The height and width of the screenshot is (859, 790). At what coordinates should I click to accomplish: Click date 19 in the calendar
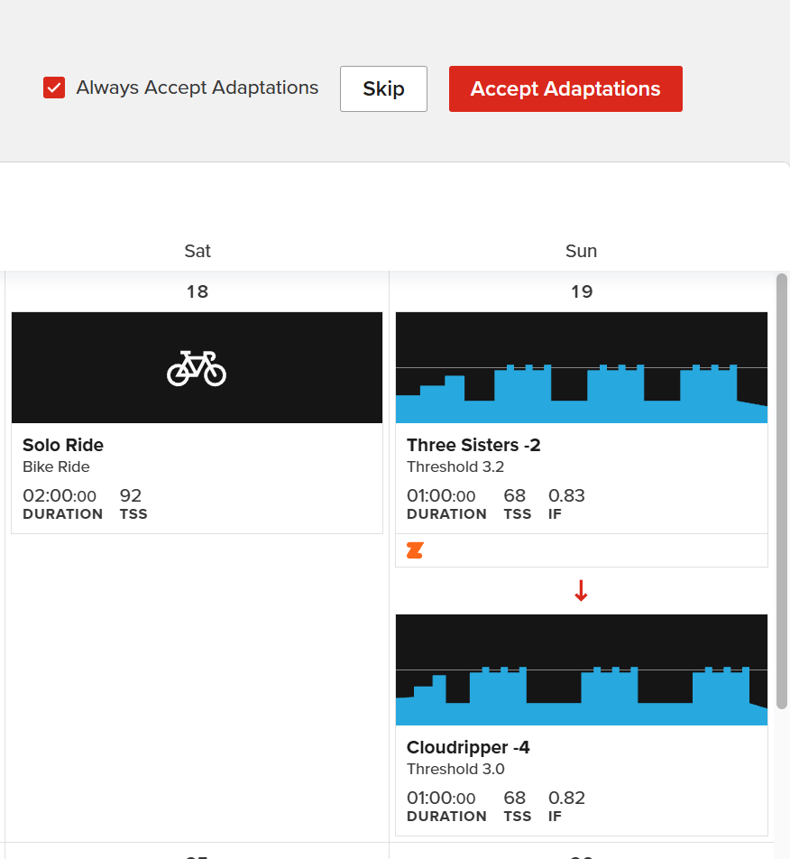coord(582,291)
